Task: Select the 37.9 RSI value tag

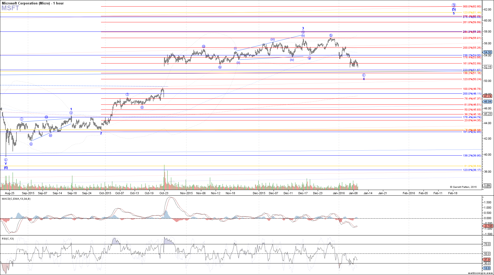Action: pos(487,260)
